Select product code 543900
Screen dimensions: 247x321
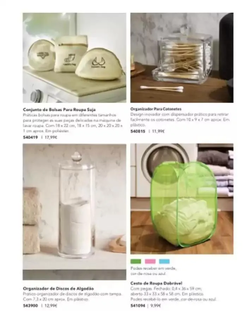[x=30, y=306]
